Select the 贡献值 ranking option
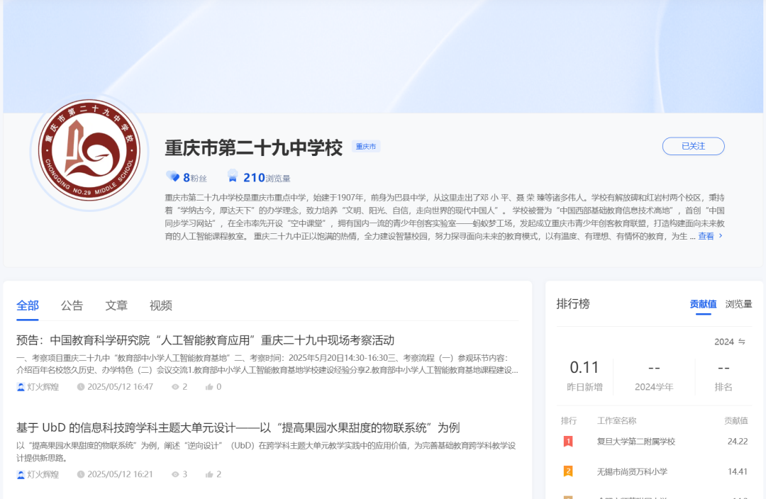The image size is (766, 499). (703, 303)
